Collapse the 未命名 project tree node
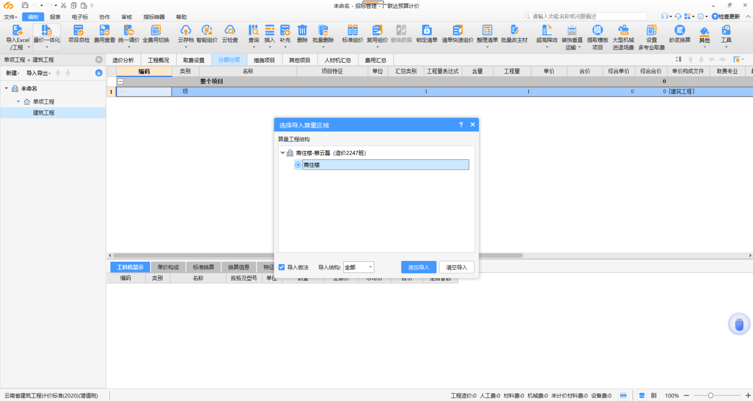This screenshot has height=401, width=753. click(x=6, y=88)
